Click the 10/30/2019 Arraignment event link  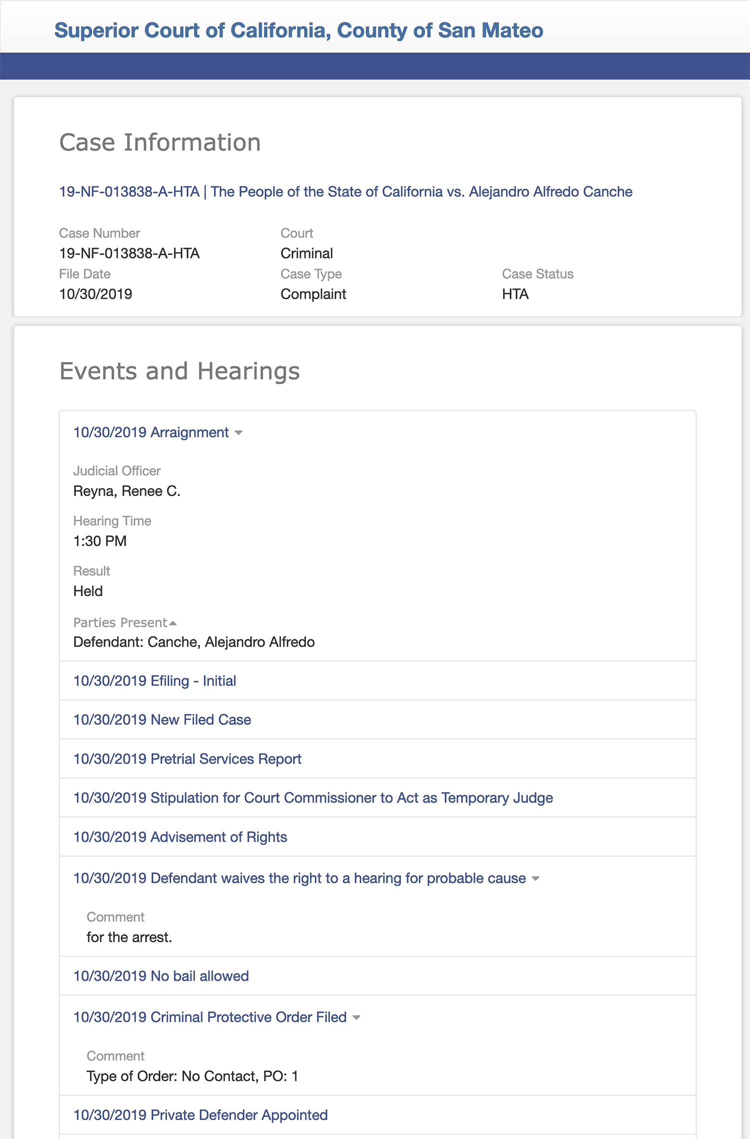[150, 433]
